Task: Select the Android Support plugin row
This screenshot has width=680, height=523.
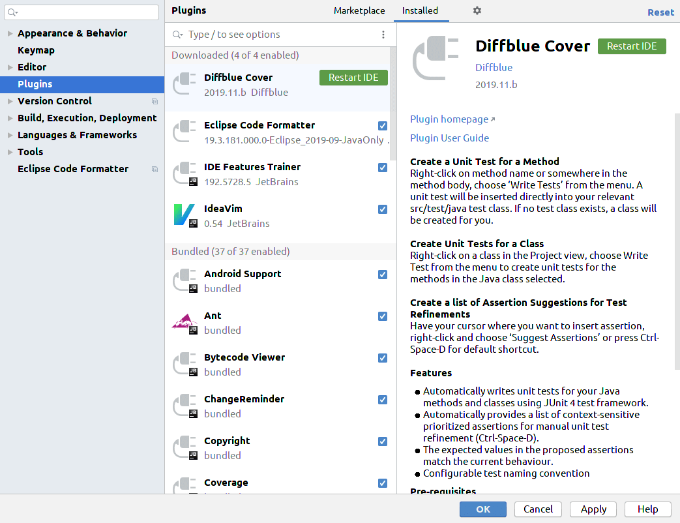Action: coord(280,281)
